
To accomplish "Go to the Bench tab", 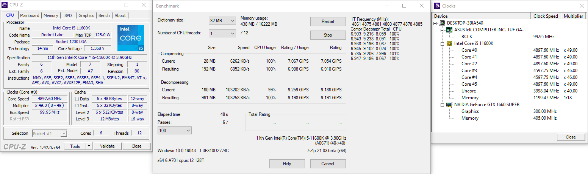I will pyautogui.click(x=104, y=15).
